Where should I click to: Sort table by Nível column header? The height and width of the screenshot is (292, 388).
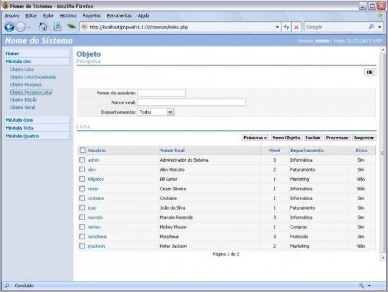pos(275,150)
